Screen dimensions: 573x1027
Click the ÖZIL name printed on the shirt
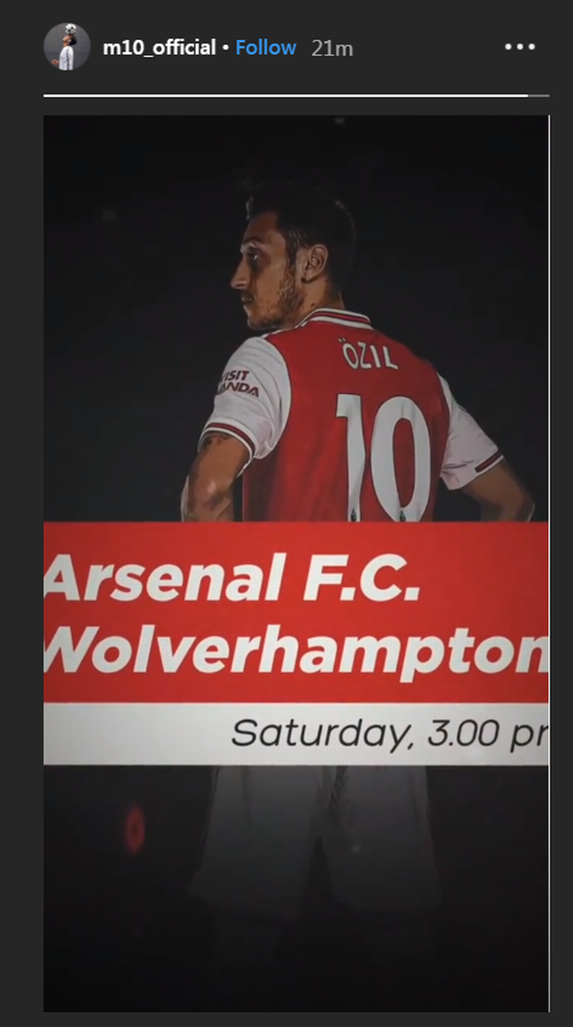tap(369, 354)
